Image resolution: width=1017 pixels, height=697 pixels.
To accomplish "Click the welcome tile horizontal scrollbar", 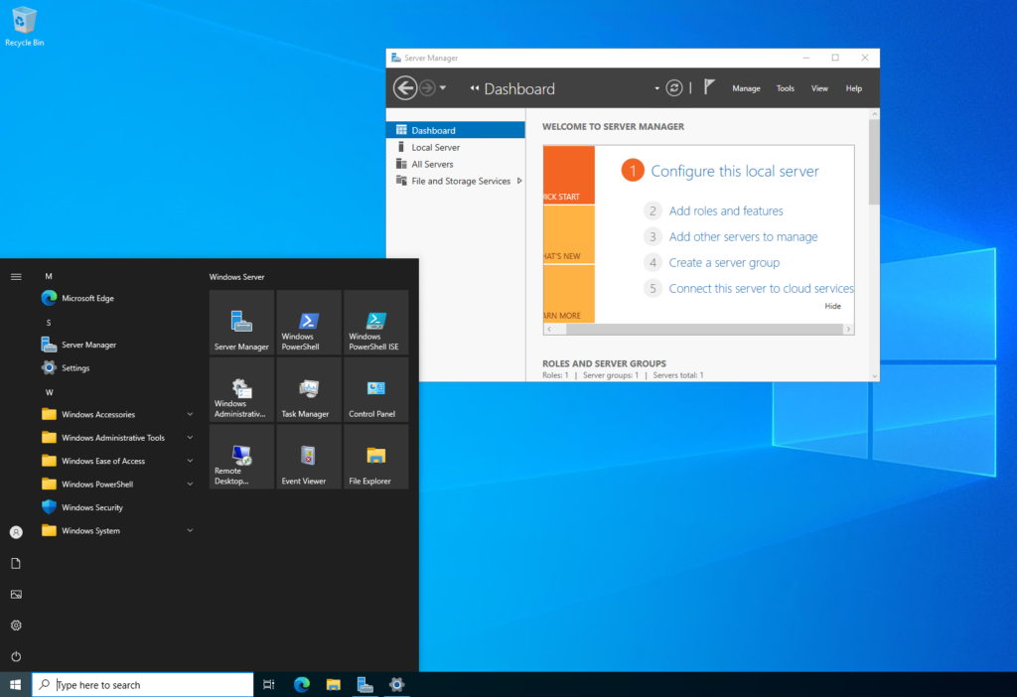I will pos(704,330).
